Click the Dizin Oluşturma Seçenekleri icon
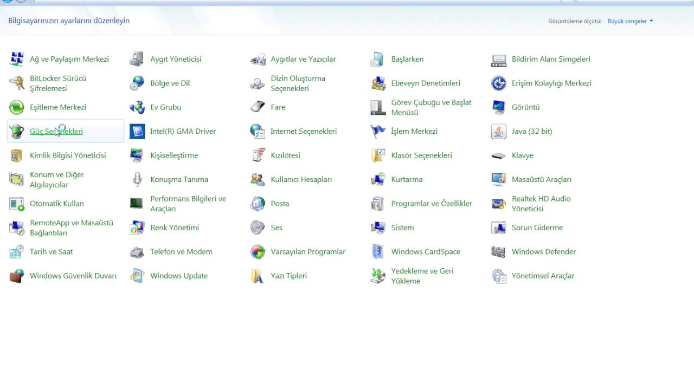This screenshot has width=694, height=390. pyautogui.click(x=258, y=83)
